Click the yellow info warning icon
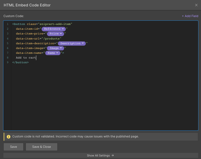 coord(9,137)
